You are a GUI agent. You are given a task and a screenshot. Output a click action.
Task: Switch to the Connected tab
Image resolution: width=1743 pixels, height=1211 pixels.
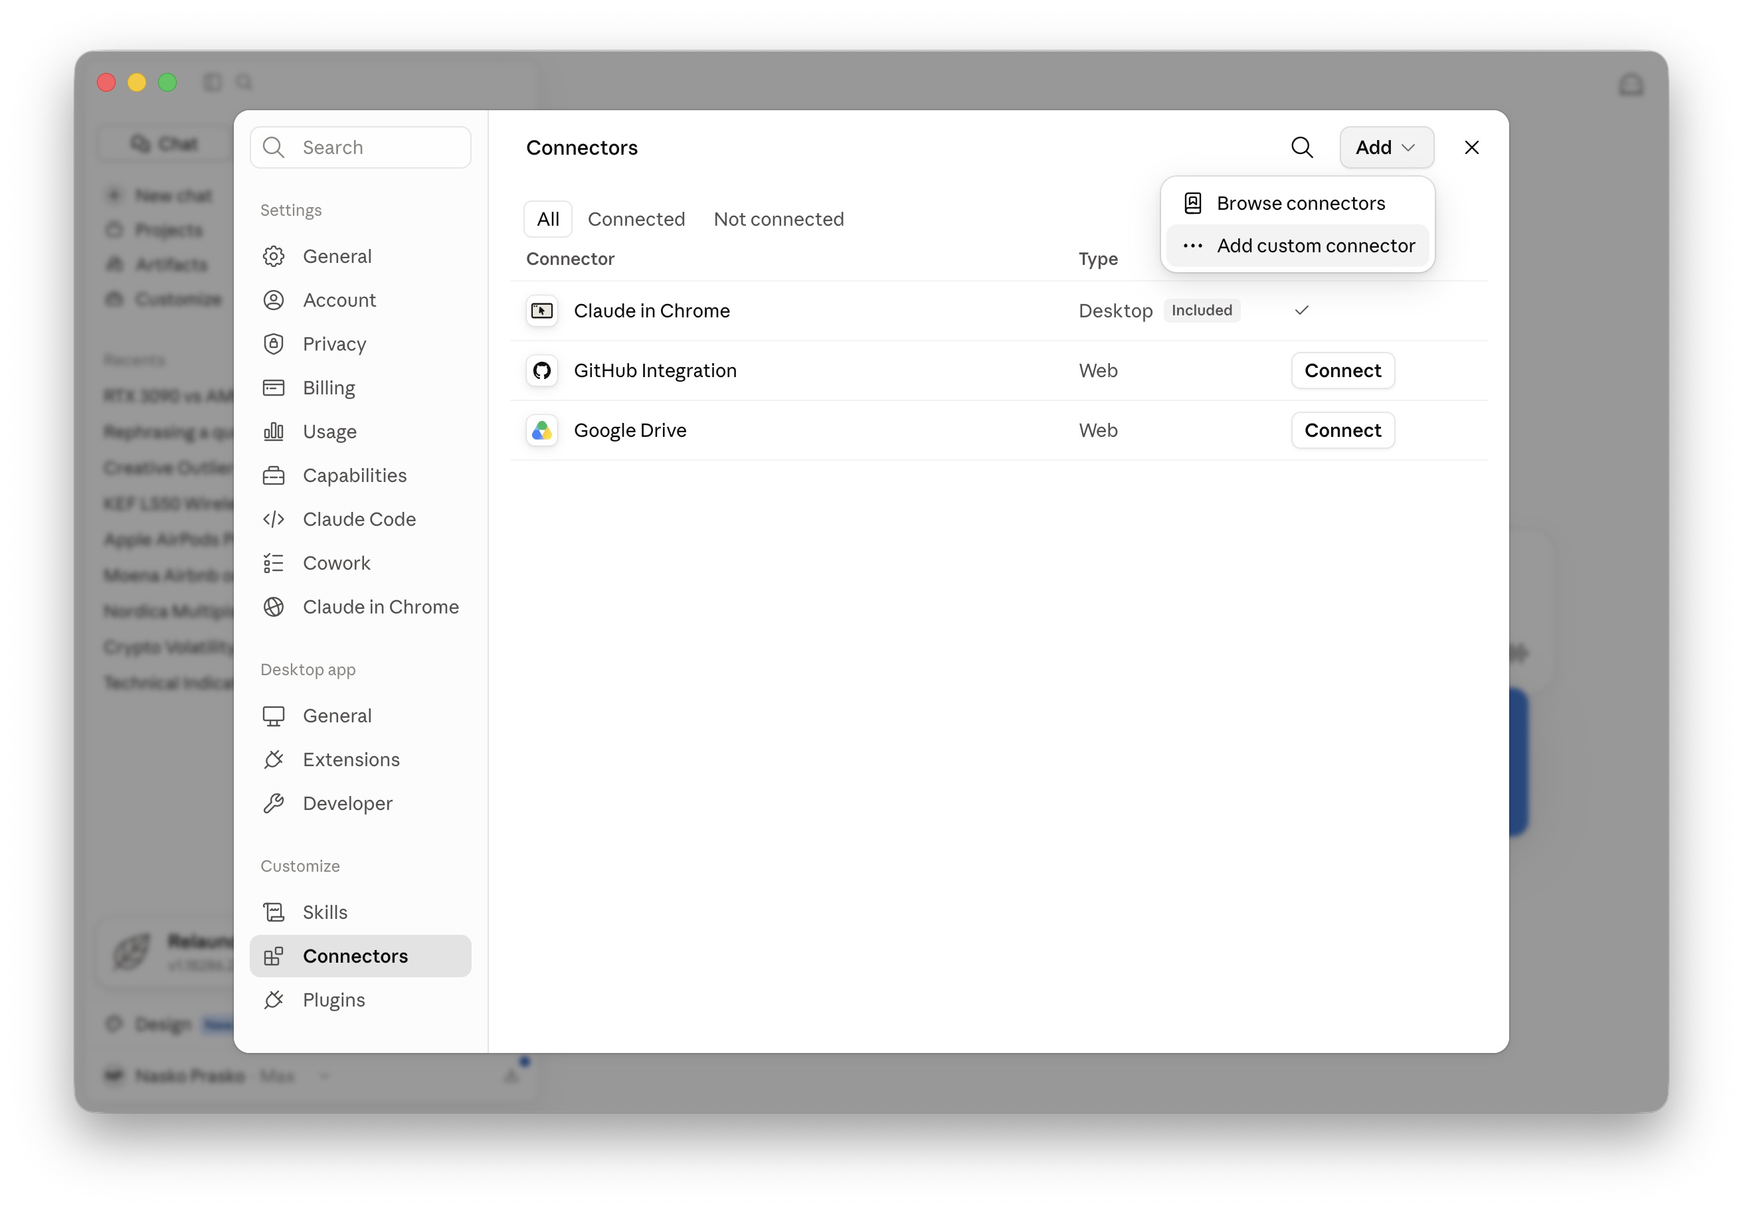click(636, 219)
